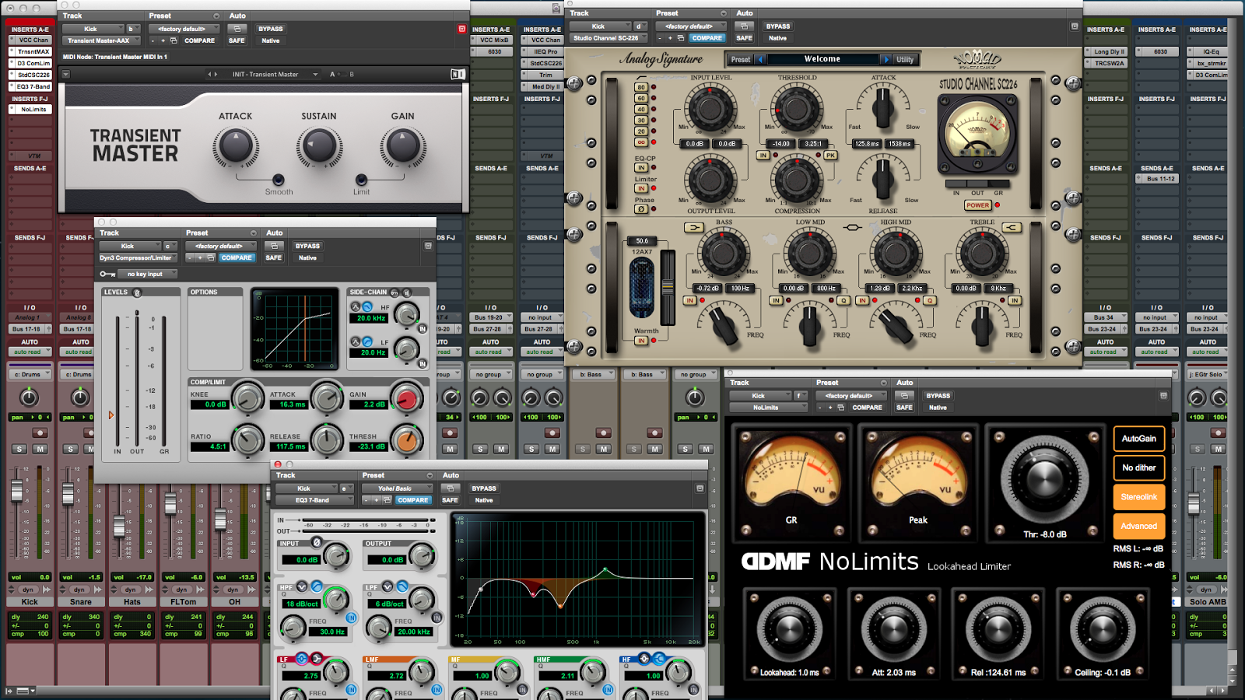Select the HPF notch filter type icon
The width and height of the screenshot is (1245, 700).
pos(302,586)
